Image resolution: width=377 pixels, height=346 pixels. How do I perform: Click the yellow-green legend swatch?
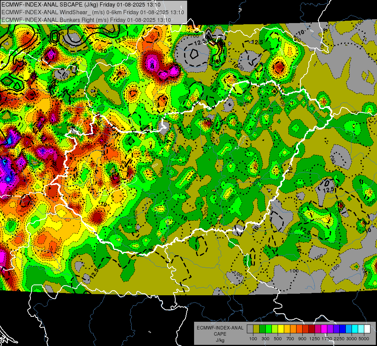pyautogui.click(x=275, y=329)
